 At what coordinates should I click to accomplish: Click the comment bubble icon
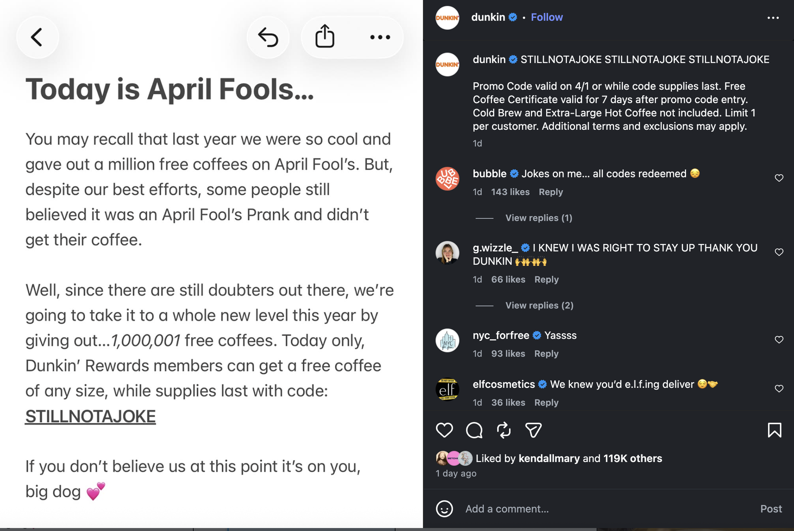pyautogui.click(x=474, y=430)
